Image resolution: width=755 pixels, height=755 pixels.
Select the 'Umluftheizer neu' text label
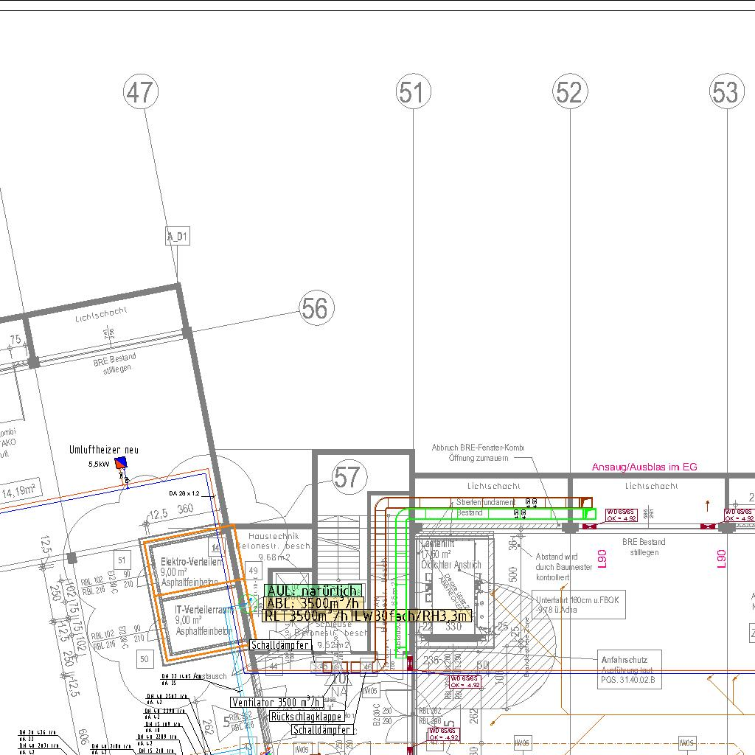coord(103,450)
